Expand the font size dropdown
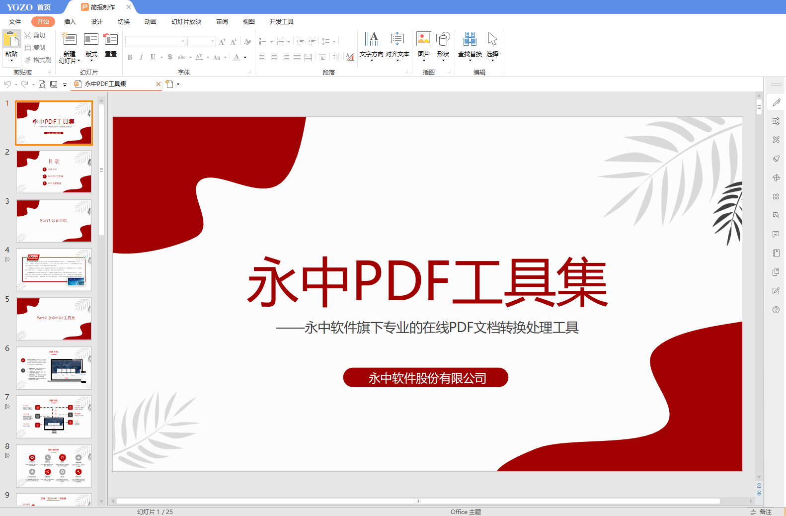Viewport: 786px width, 516px height. (213, 42)
